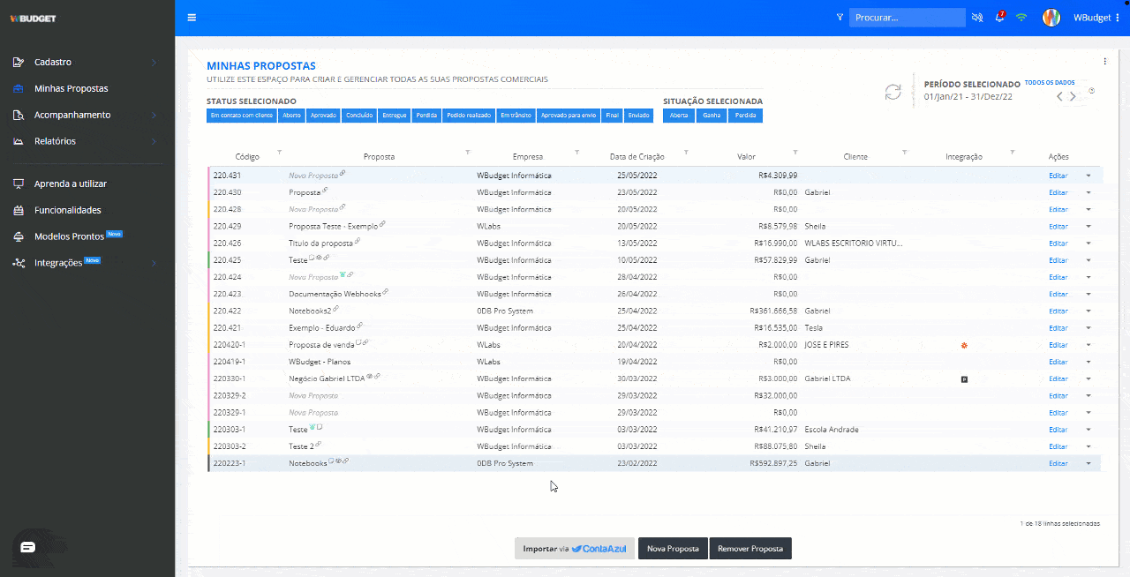Open actions dropdown arrow for row 220.425
Image resolution: width=1130 pixels, height=577 pixels.
tap(1088, 260)
